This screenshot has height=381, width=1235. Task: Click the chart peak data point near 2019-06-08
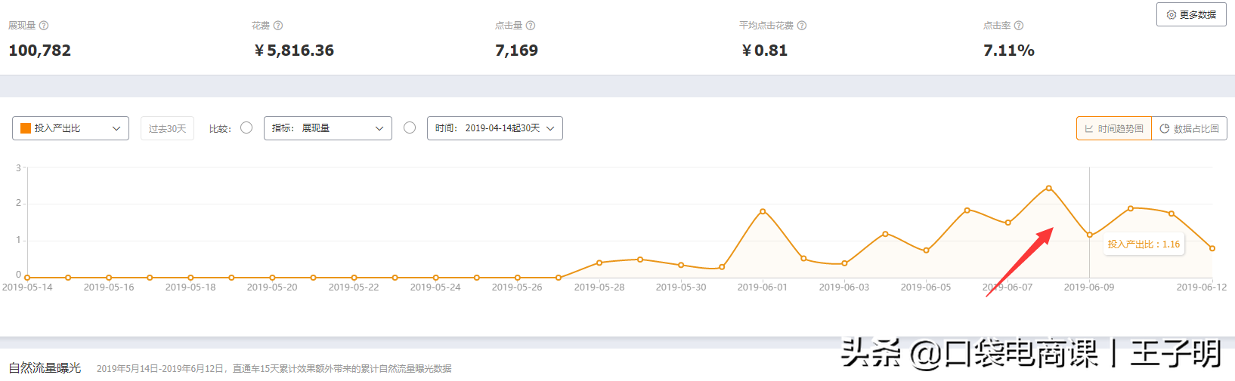pyautogui.click(x=1048, y=188)
